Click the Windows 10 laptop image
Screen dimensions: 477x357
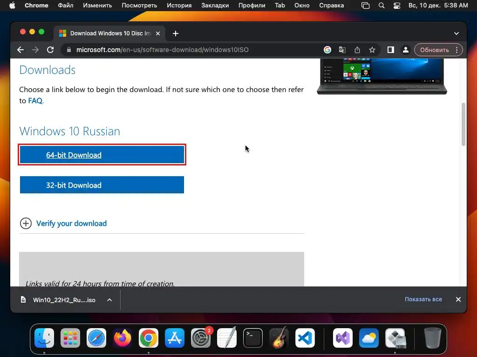[382, 77]
